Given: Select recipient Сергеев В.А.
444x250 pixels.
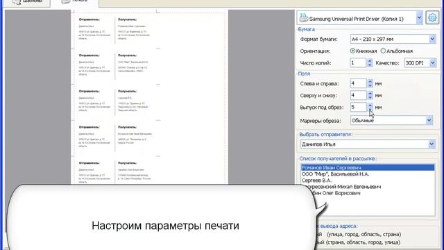Looking at the screenshot, I should [x=368, y=181].
